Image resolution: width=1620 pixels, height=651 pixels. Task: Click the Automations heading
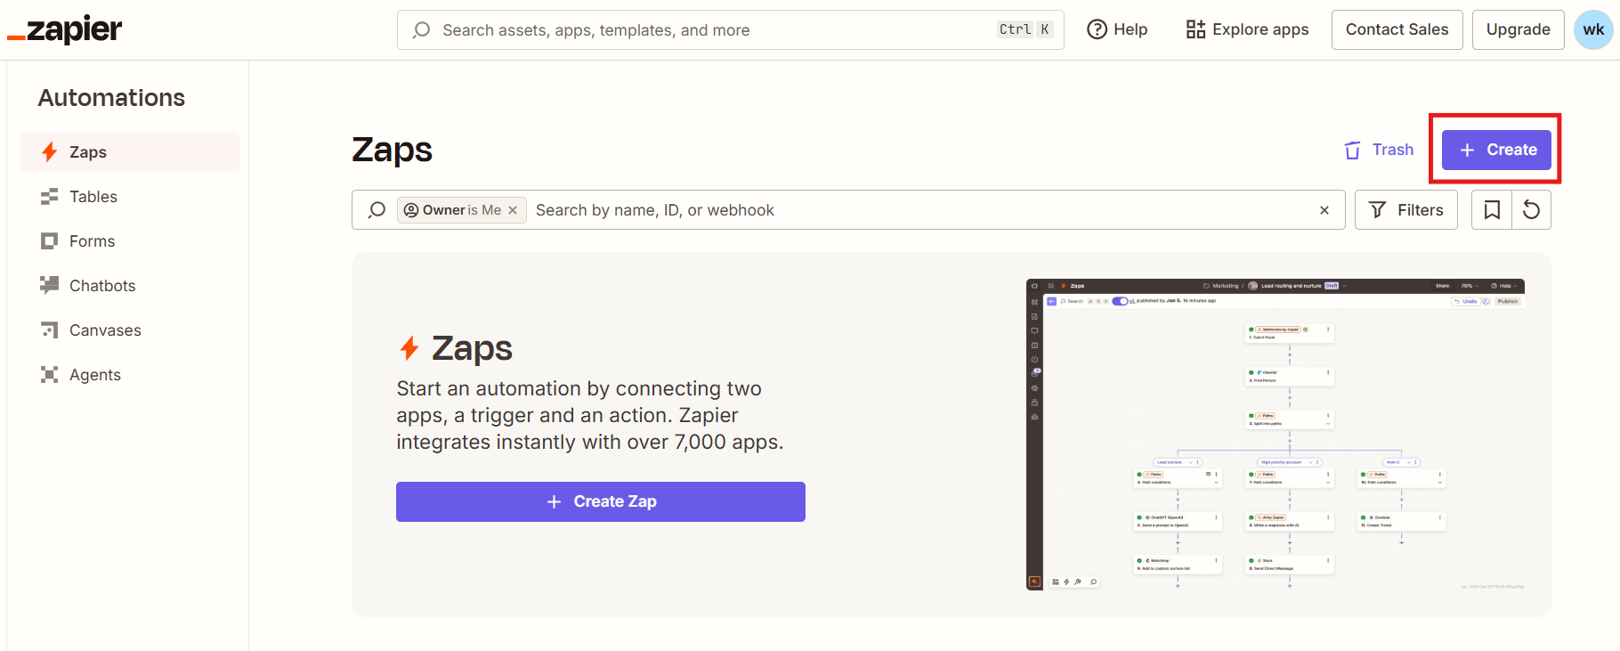(x=111, y=98)
